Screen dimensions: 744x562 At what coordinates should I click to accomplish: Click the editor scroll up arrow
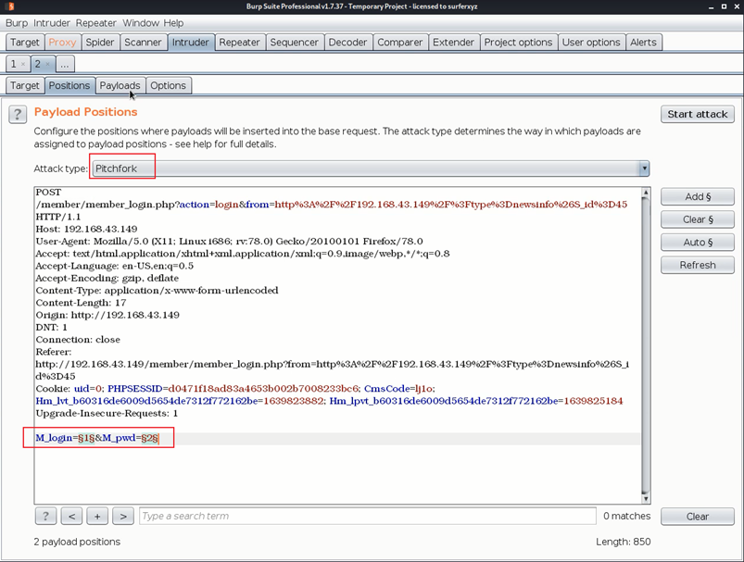pyautogui.click(x=645, y=193)
